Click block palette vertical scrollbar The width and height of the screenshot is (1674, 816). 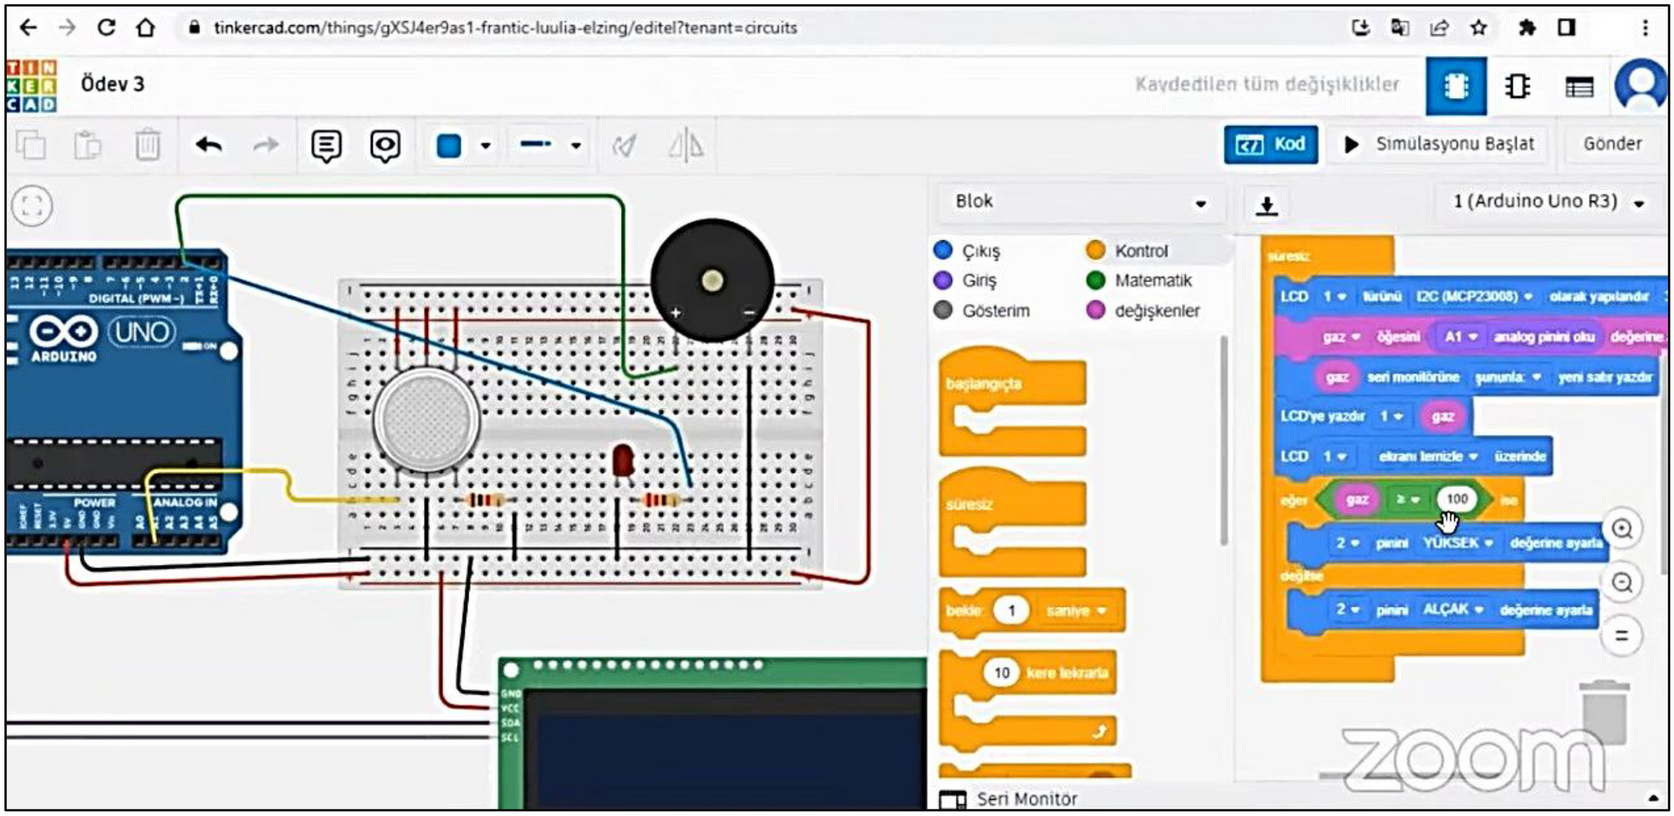[1224, 441]
